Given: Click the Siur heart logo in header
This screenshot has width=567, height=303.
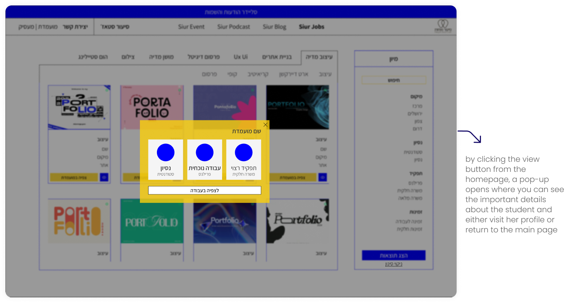Looking at the screenshot, I should 443,26.
